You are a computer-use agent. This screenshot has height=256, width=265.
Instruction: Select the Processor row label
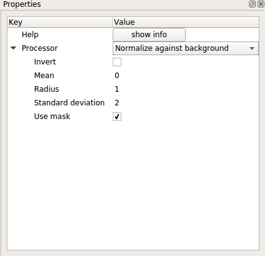coord(40,48)
